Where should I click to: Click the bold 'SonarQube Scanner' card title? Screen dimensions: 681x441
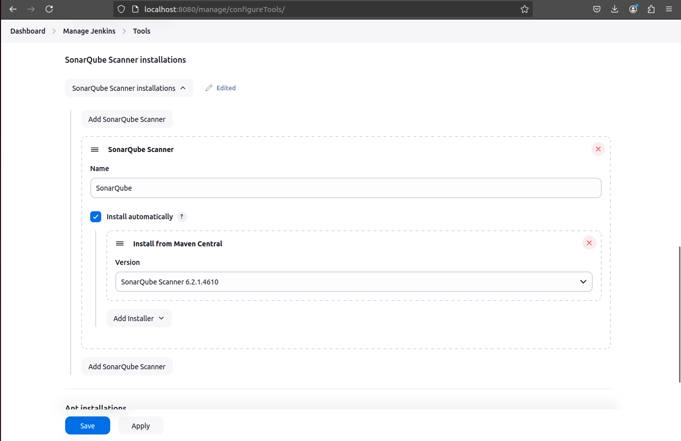pyautogui.click(x=141, y=150)
